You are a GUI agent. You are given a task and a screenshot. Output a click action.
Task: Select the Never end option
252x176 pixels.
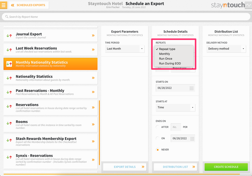point(158,150)
